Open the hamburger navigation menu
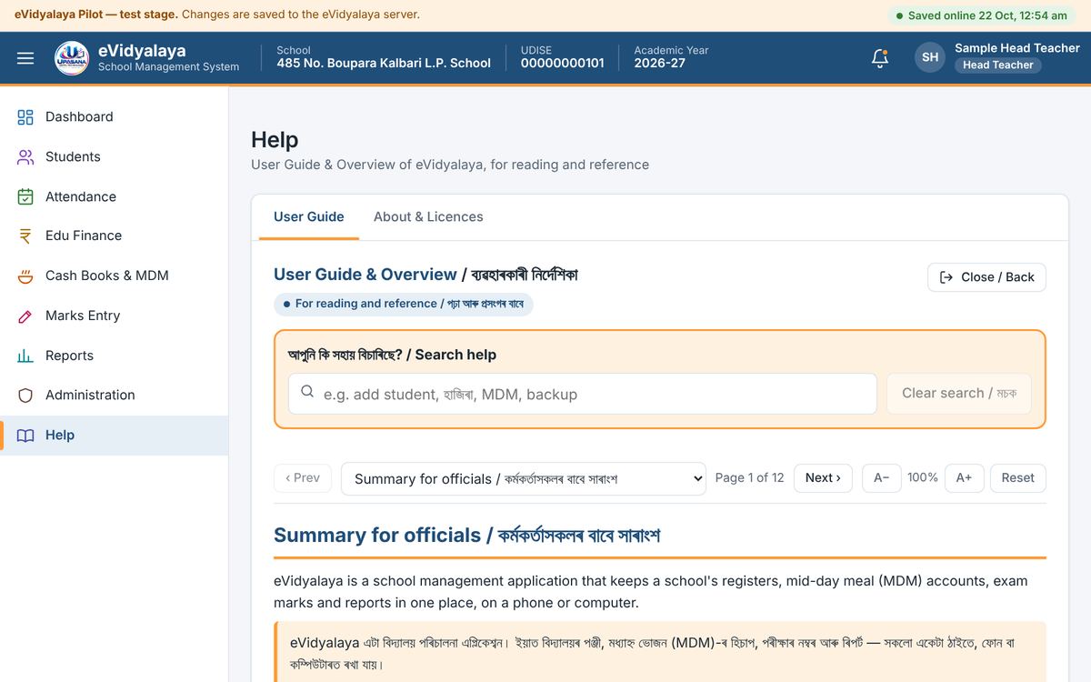 (x=25, y=58)
